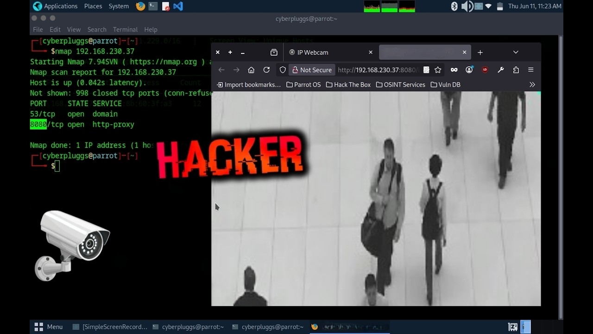Click the '53/tcp open domain' line
Image resolution: width=593 pixels, height=334 pixels.
[x=74, y=114]
